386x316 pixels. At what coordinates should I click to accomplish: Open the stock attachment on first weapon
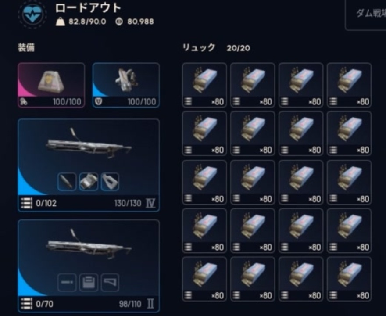110,182
